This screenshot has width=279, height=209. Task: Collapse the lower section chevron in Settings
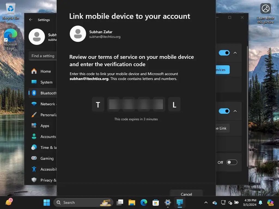tap(235, 111)
